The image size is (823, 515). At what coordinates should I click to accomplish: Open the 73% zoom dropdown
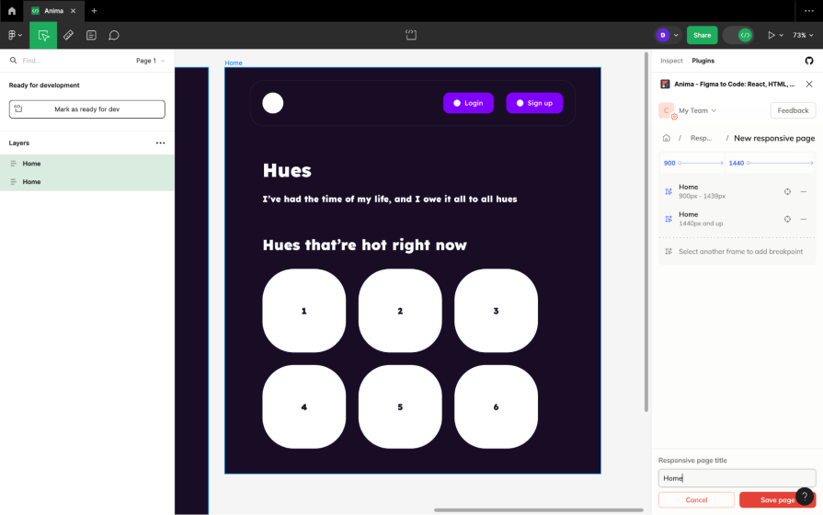pos(803,35)
